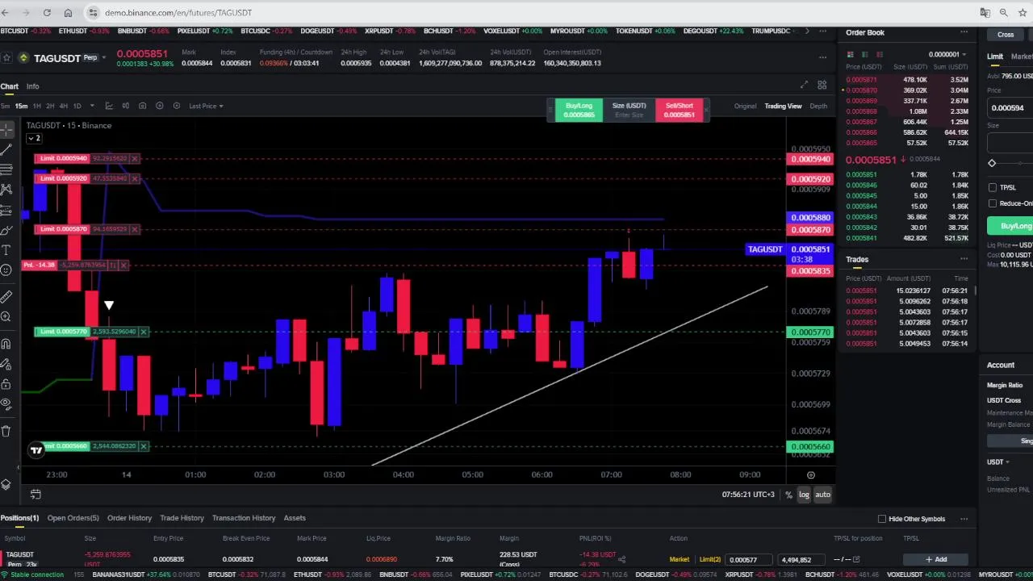1033x581 pixels.
Task: Open the USDT asset dropdown in Account
Action: (x=998, y=462)
